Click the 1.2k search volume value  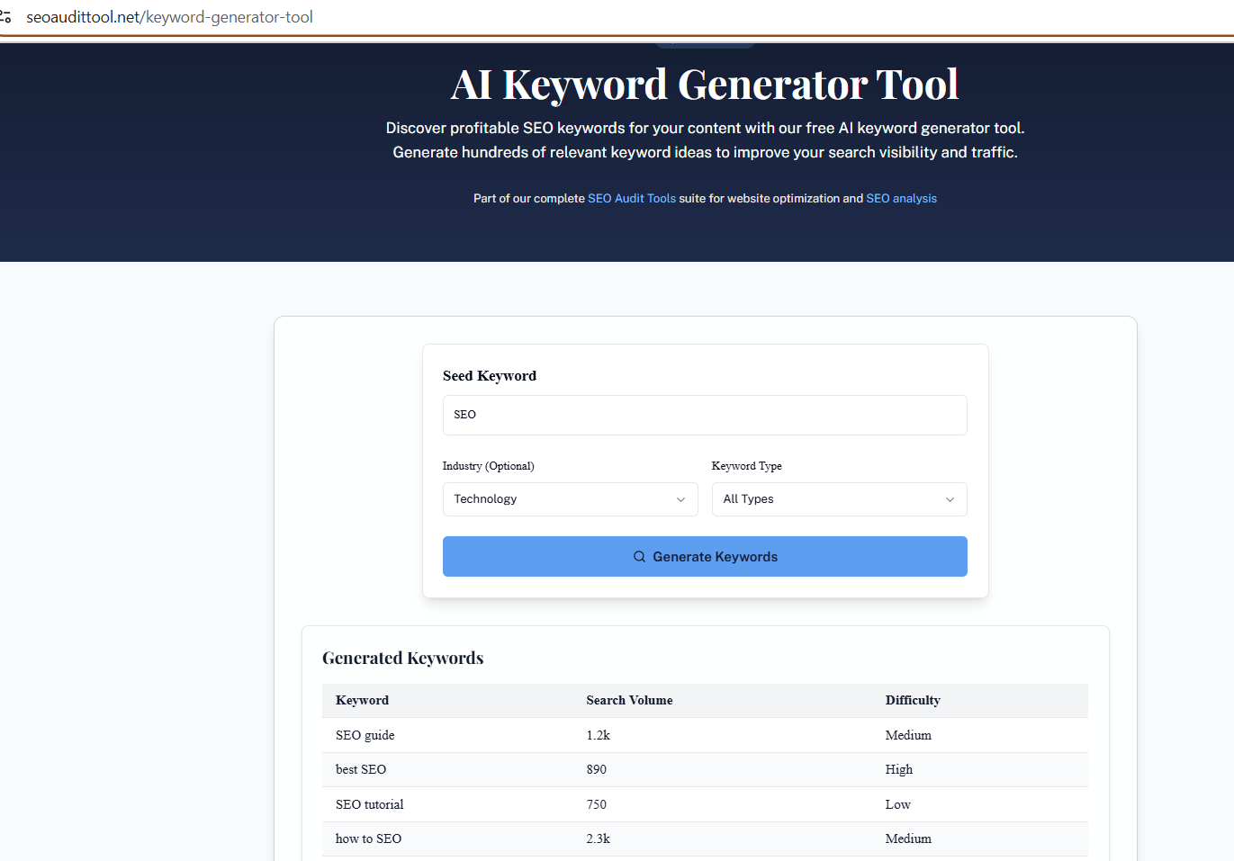[x=598, y=735]
